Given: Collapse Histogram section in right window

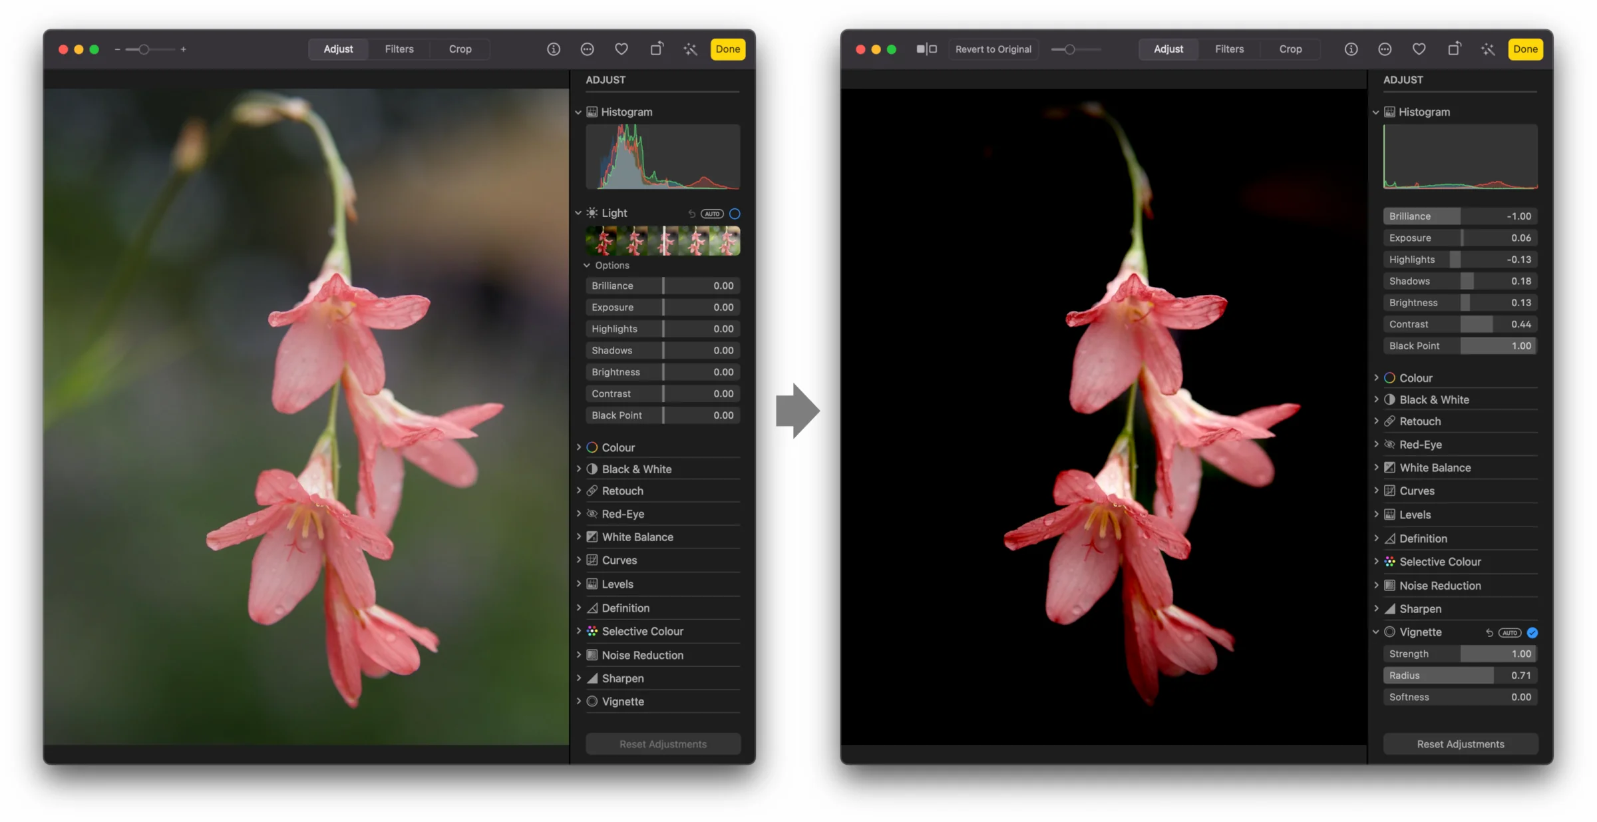Looking at the screenshot, I should click(x=1376, y=112).
